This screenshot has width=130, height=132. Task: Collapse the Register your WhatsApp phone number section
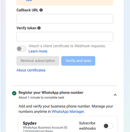click(x=115, y=95)
